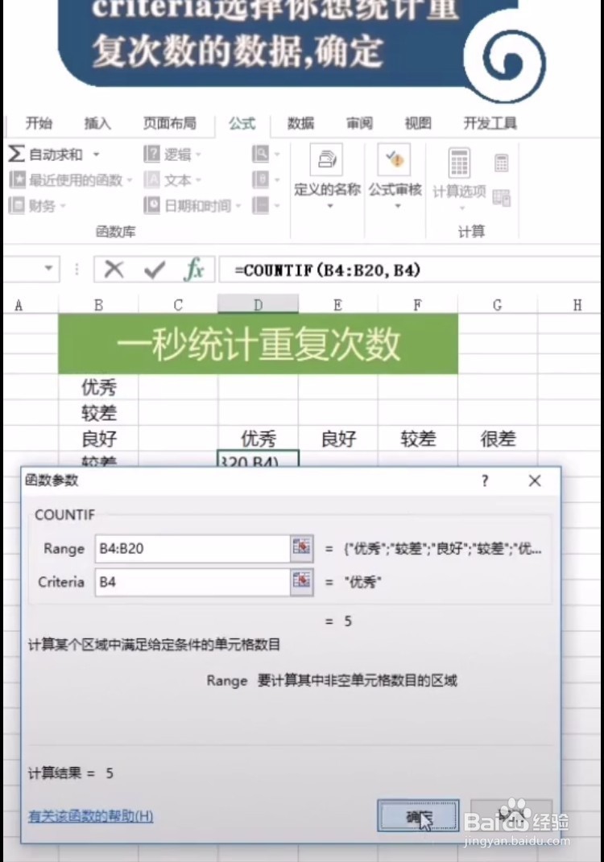Open the 页面布局 tab

tap(169, 123)
